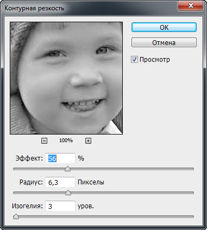Click the уров. unit label
207x230 pixels.
point(86,206)
